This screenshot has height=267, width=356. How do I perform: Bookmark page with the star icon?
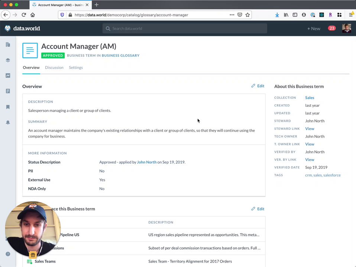click(x=247, y=15)
